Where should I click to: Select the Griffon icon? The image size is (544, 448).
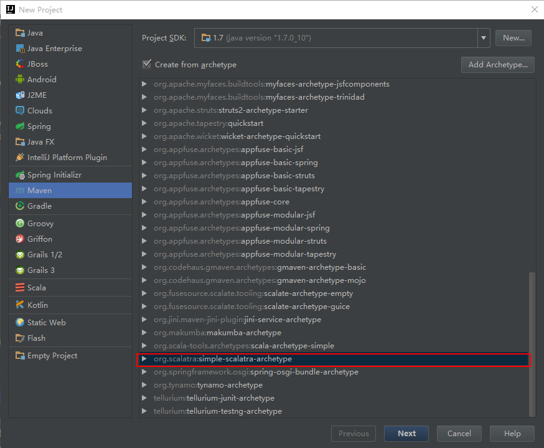[20, 239]
